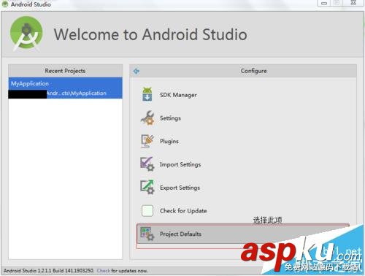Click the Check link for updates
The width and height of the screenshot is (365, 276).
[104, 270]
